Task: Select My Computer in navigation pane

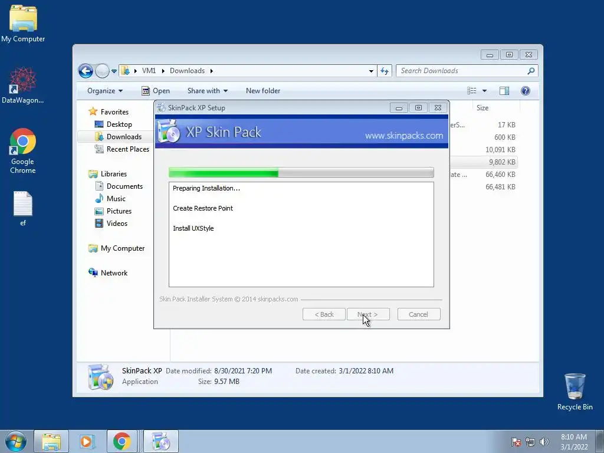Action: (123, 248)
